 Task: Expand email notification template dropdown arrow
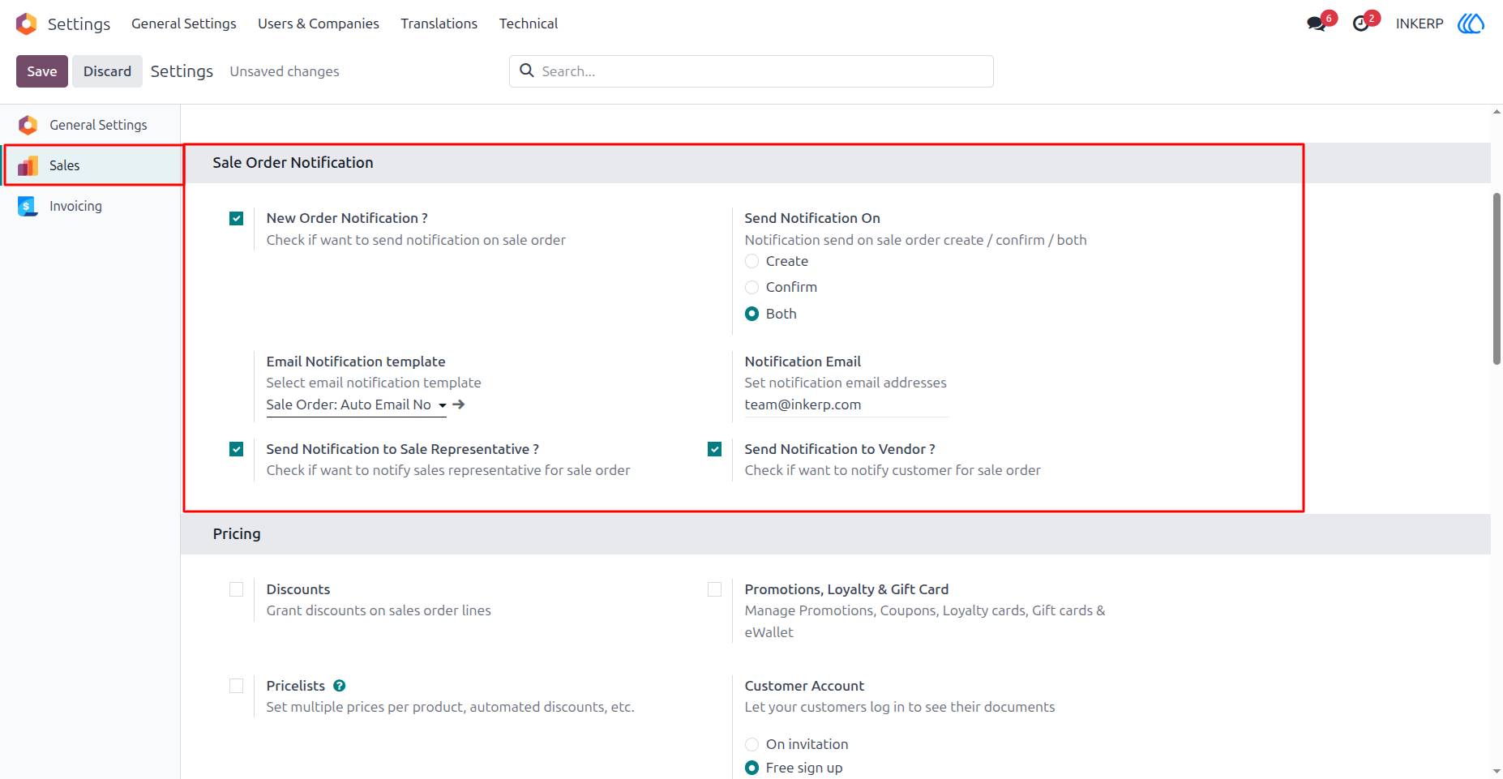pos(443,405)
